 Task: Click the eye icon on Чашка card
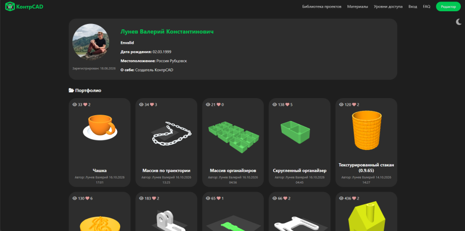(75, 105)
